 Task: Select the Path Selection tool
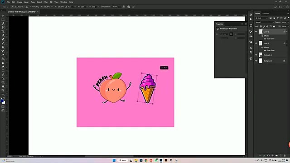pyautogui.click(x=3, y=78)
